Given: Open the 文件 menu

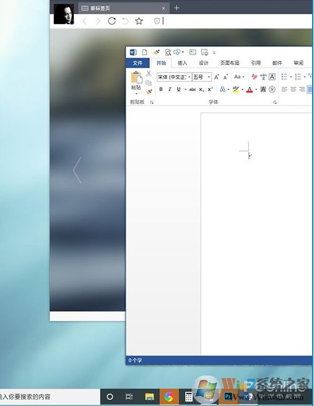Looking at the screenshot, I should pyautogui.click(x=137, y=63).
